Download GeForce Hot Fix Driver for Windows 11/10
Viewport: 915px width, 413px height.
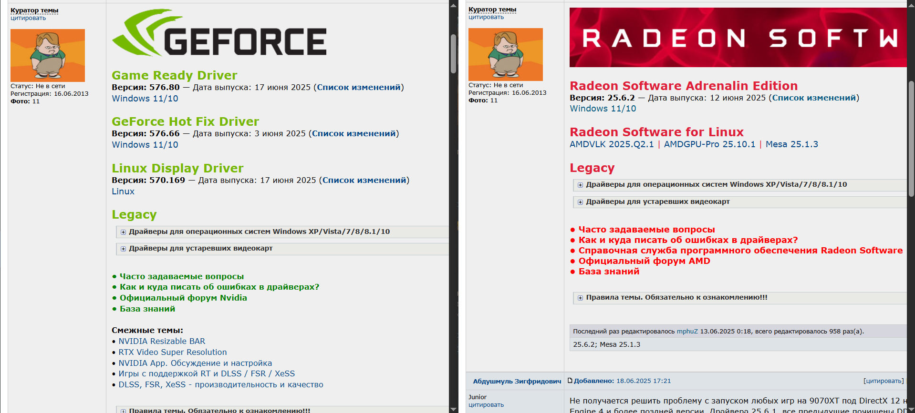point(145,145)
